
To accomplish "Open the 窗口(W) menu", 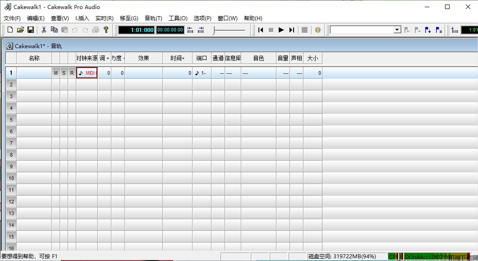I will [x=227, y=18].
